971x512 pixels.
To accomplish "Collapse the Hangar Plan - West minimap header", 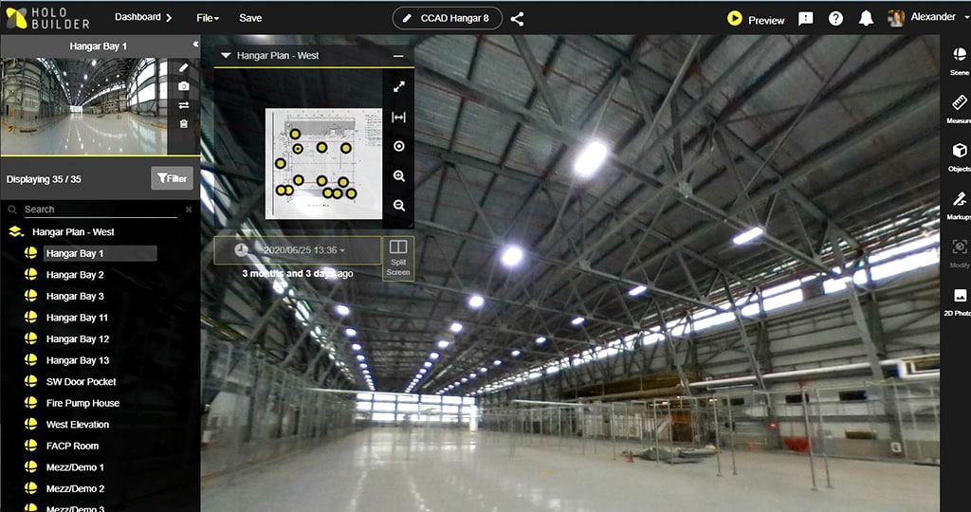I will click(x=226, y=56).
